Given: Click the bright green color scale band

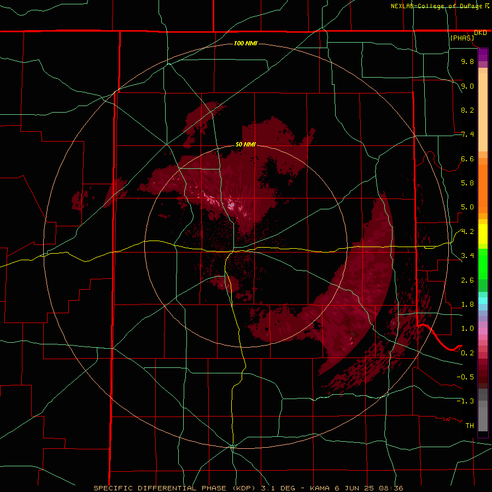Looking at the screenshot, I should pyautogui.click(x=483, y=265).
